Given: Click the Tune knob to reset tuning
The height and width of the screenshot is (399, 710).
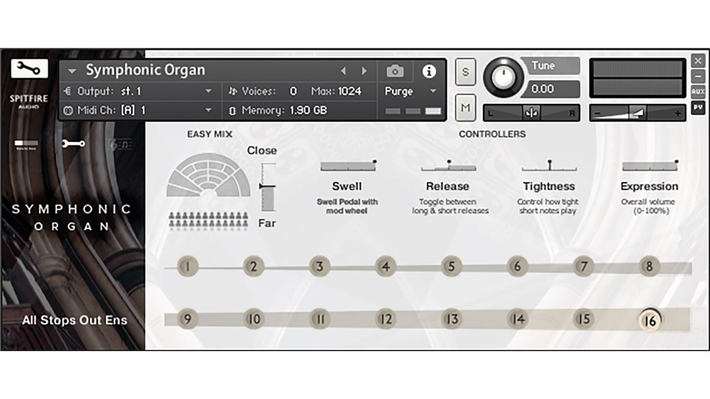Looking at the screenshot, I should [x=504, y=79].
